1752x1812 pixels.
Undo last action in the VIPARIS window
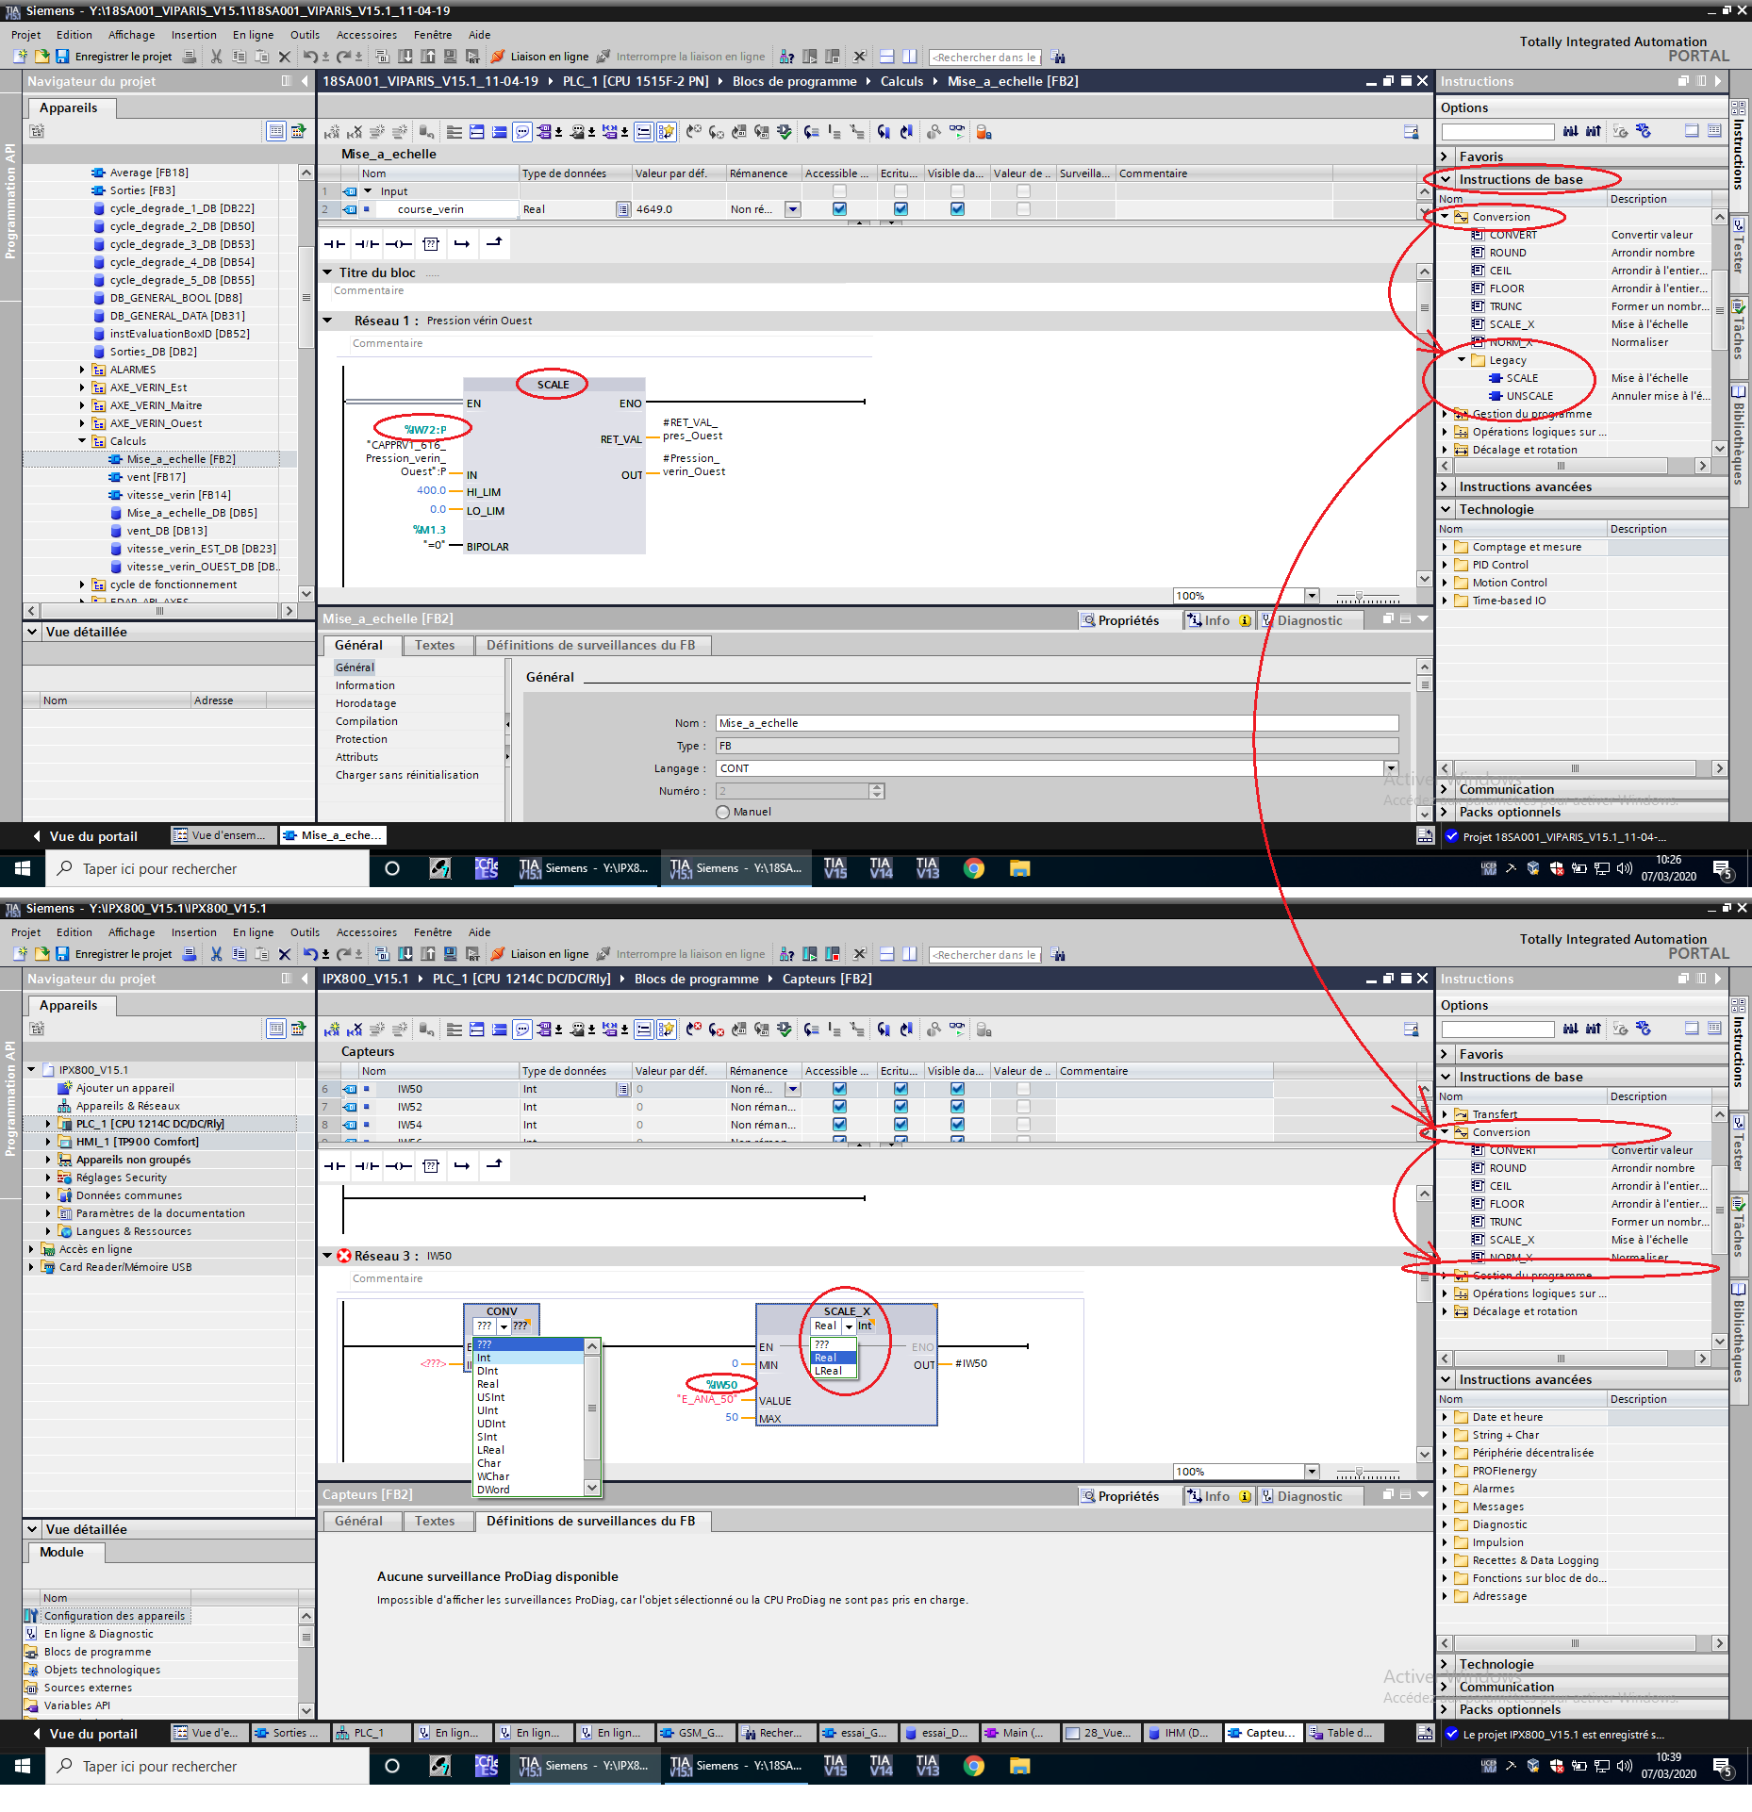(x=309, y=57)
